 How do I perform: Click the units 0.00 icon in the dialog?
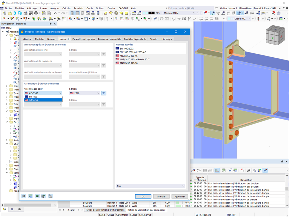click(30, 196)
